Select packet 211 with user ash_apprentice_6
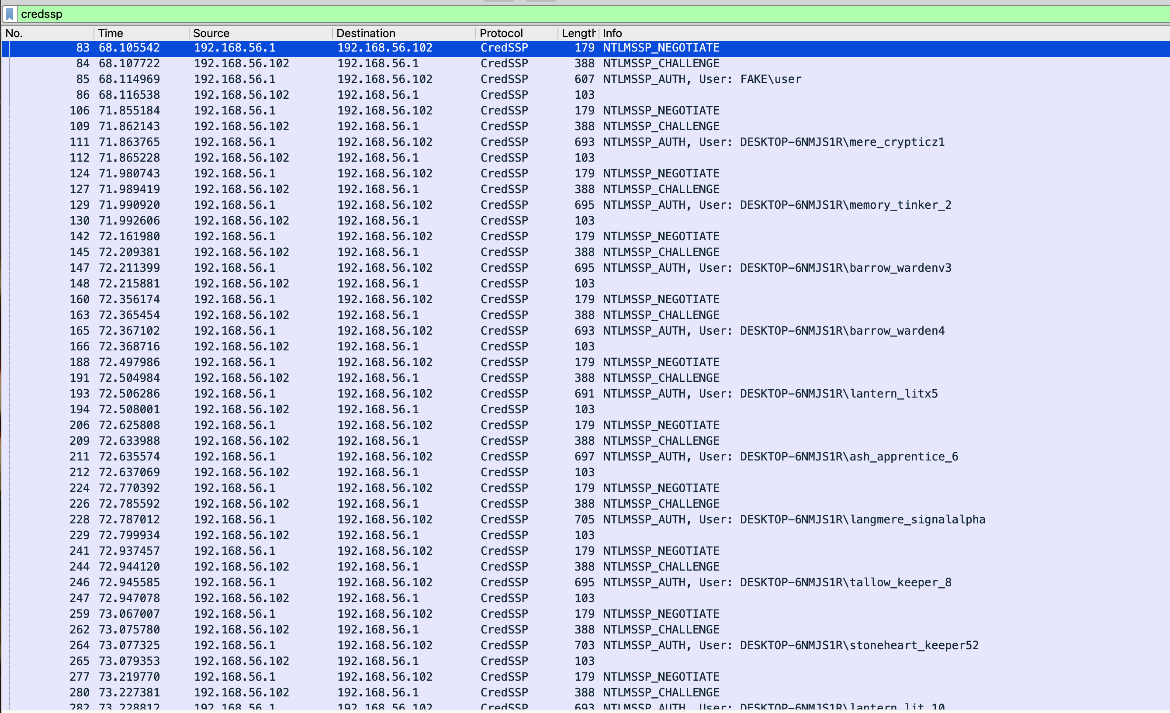Screen dimensions: 1170x713 [780, 457]
